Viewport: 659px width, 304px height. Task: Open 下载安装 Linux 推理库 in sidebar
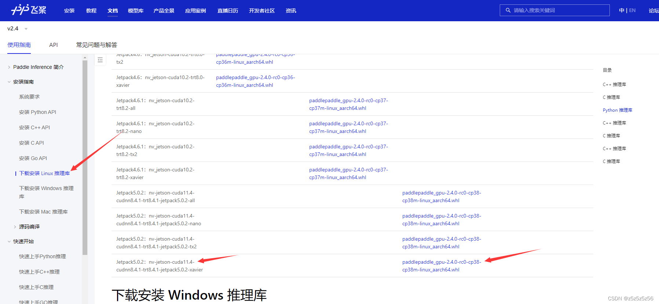click(x=44, y=173)
